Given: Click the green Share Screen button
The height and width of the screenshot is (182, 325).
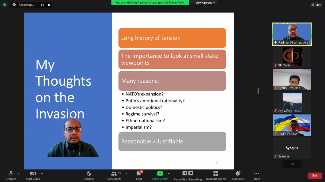Looking at the screenshot, I should [x=160, y=175].
